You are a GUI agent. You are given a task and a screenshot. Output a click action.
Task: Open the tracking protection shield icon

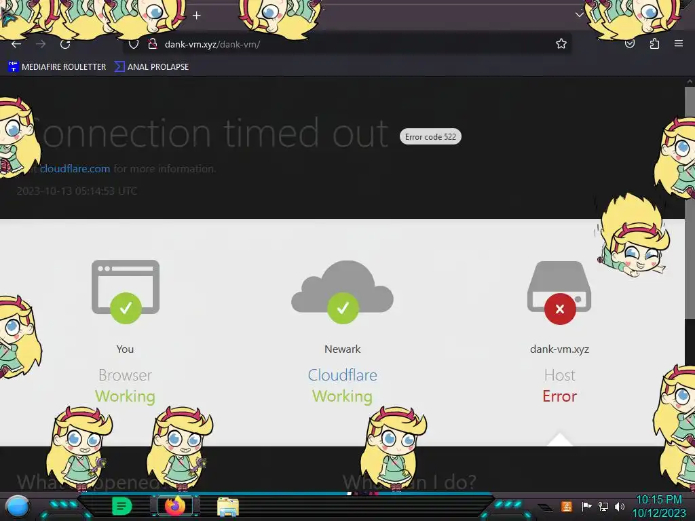(x=134, y=44)
